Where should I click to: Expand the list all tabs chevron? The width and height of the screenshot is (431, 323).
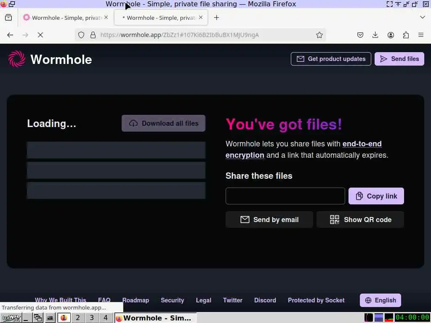pyautogui.click(x=423, y=17)
